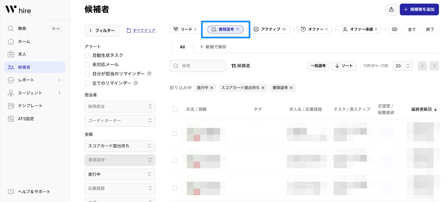
Task: Toggle the select-all candidates header checkbox
Action: pos(175,109)
